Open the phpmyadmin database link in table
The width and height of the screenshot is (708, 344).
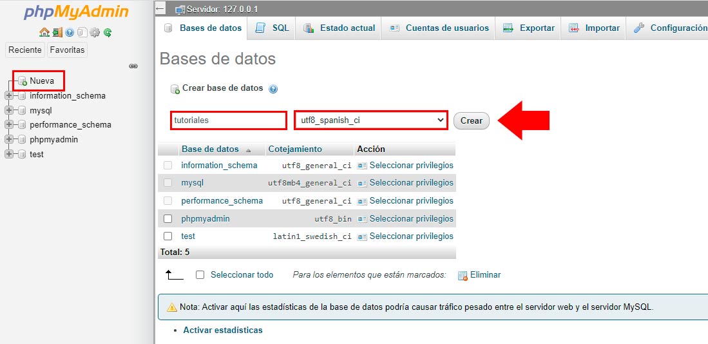click(x=206, y=218)
